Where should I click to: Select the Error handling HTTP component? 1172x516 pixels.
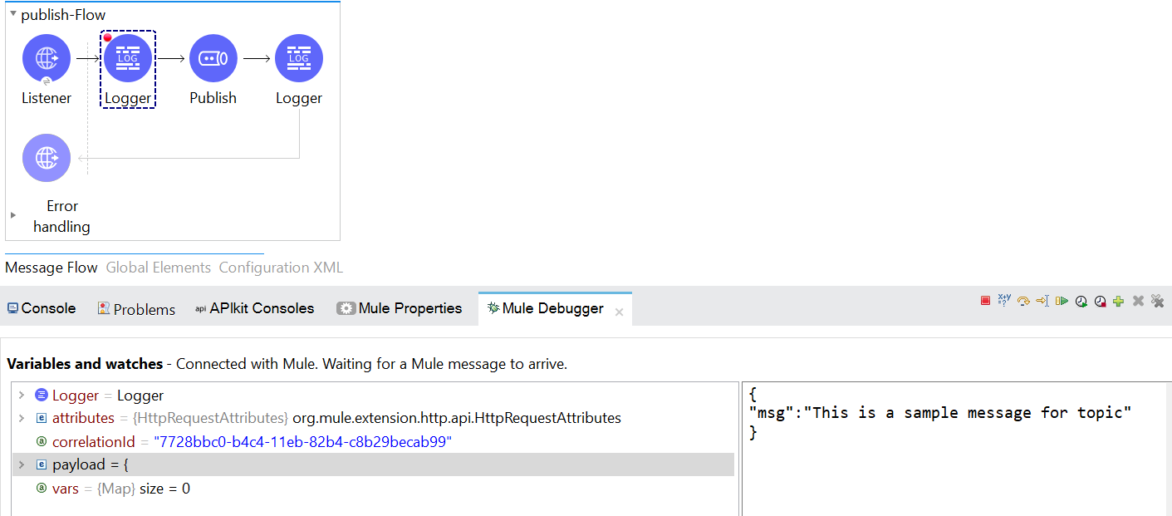pyautogui.click(x=47, y=158)
